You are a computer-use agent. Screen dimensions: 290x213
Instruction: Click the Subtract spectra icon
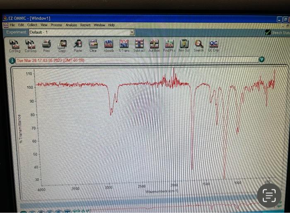coord(139,46)
